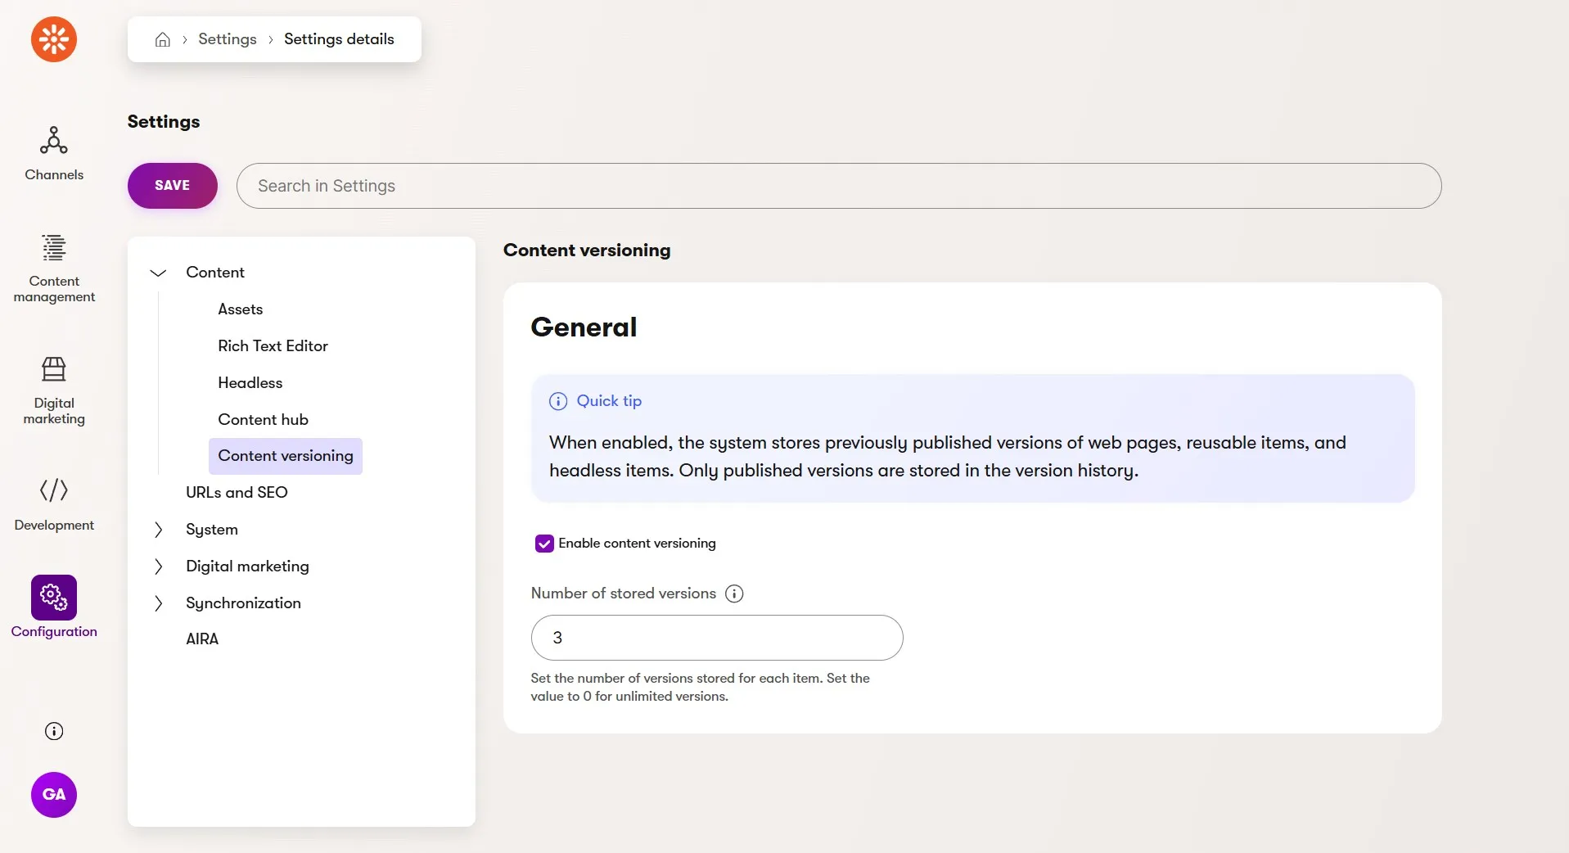Open the Digital marketing storefront icon
Image resolution: width=1569 pixels, height=853 pixels.
tap(54, 369)
